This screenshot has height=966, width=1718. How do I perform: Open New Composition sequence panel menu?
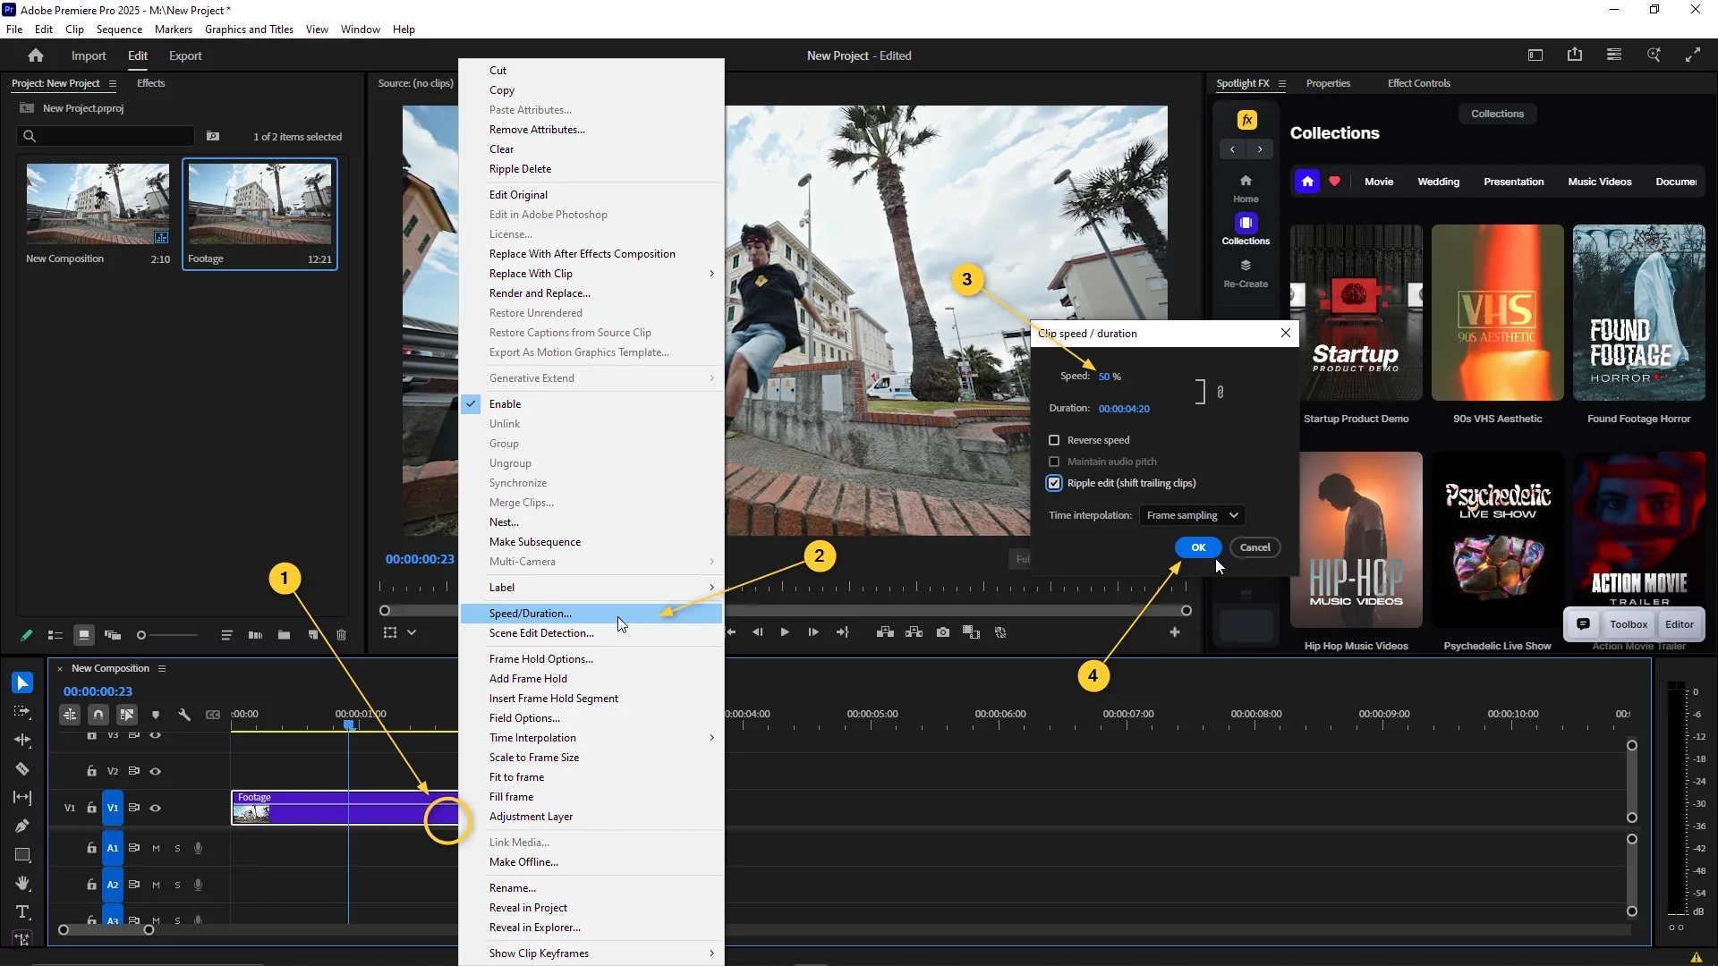coord(162,668)
